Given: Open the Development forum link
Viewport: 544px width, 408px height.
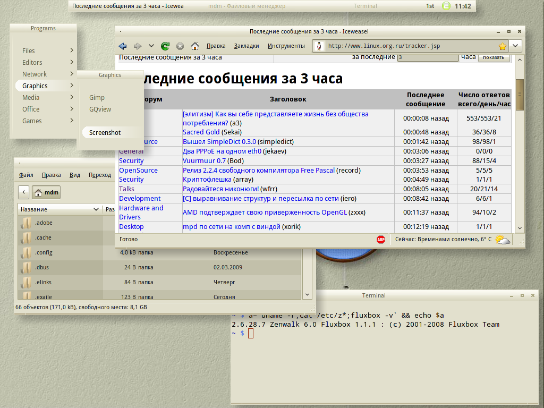Looking at the screenshot, I should pos(140,199).
